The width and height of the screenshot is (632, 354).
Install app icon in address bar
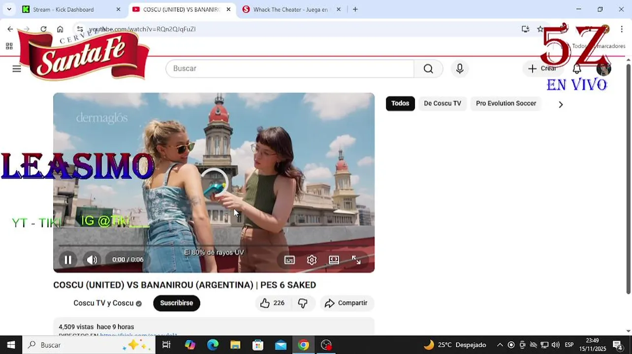(525, 29)
